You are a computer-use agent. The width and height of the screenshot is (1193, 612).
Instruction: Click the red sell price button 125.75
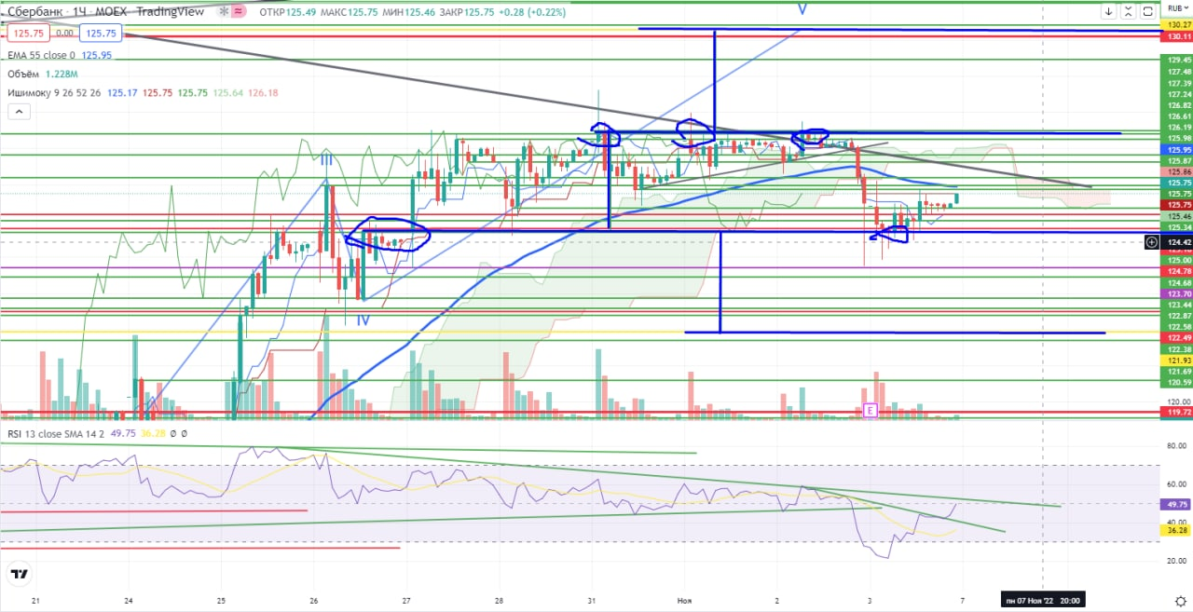coord(28,33)
